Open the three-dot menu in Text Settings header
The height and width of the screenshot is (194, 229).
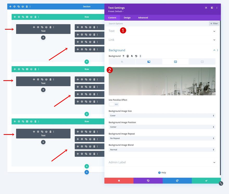click(x=217, y=8)
